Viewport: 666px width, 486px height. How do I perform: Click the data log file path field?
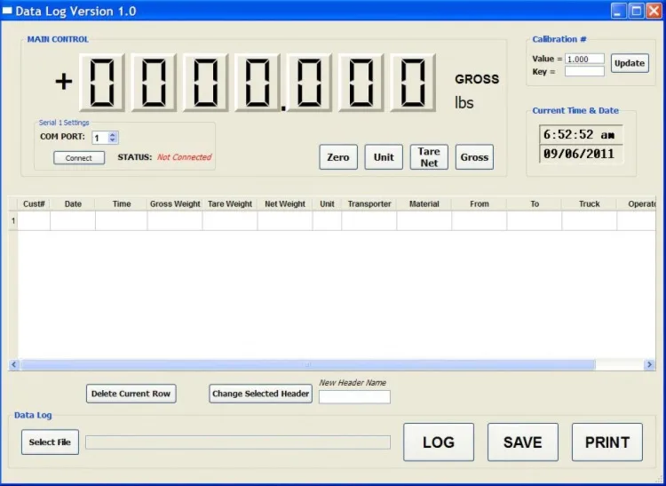(238, 442)
